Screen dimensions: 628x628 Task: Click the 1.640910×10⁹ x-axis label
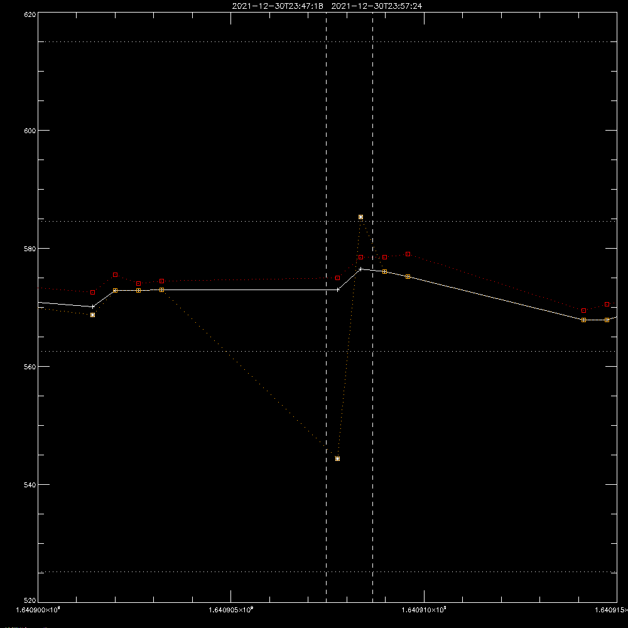point(424,610)
